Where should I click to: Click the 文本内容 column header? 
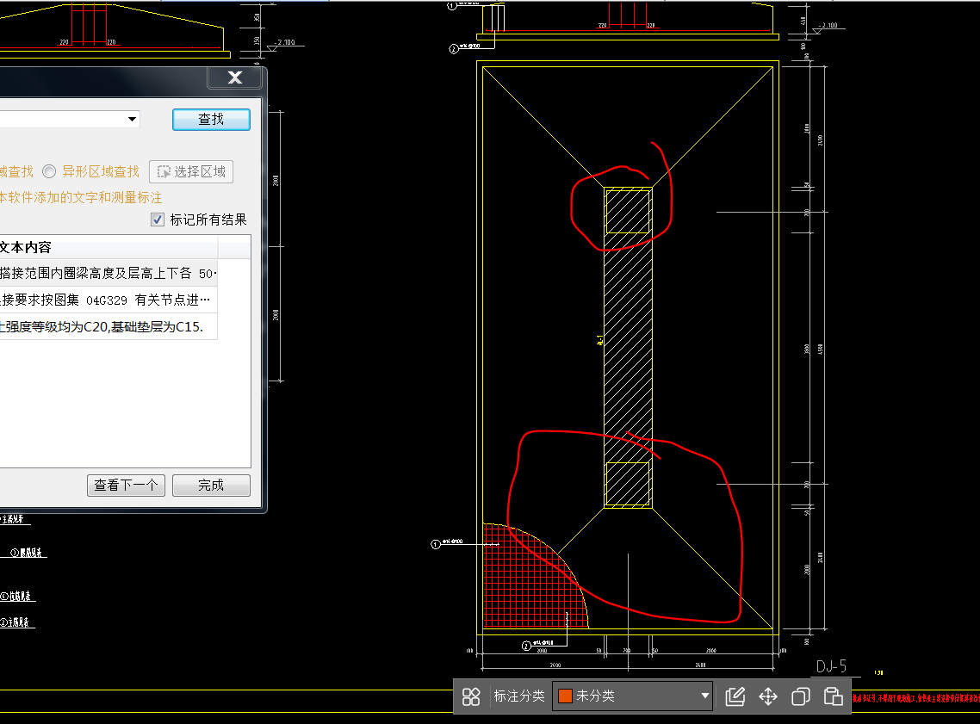pos(109,247)
